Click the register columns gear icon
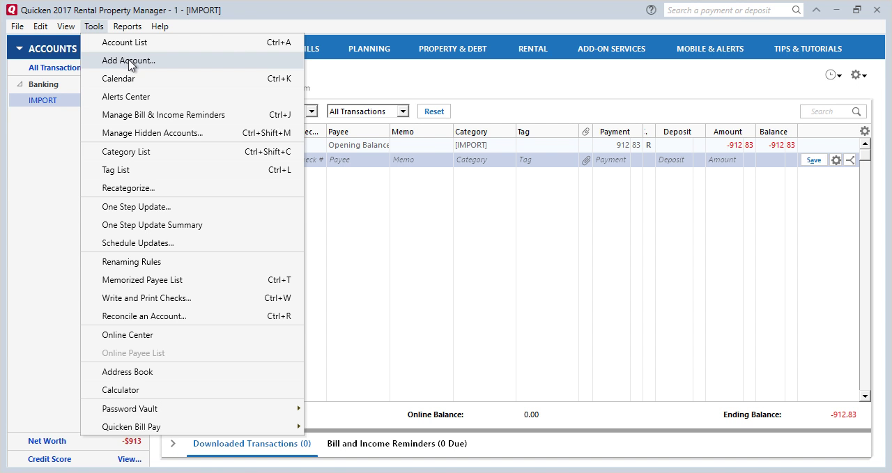Viewport: 892px width, 473px height. 864,131
